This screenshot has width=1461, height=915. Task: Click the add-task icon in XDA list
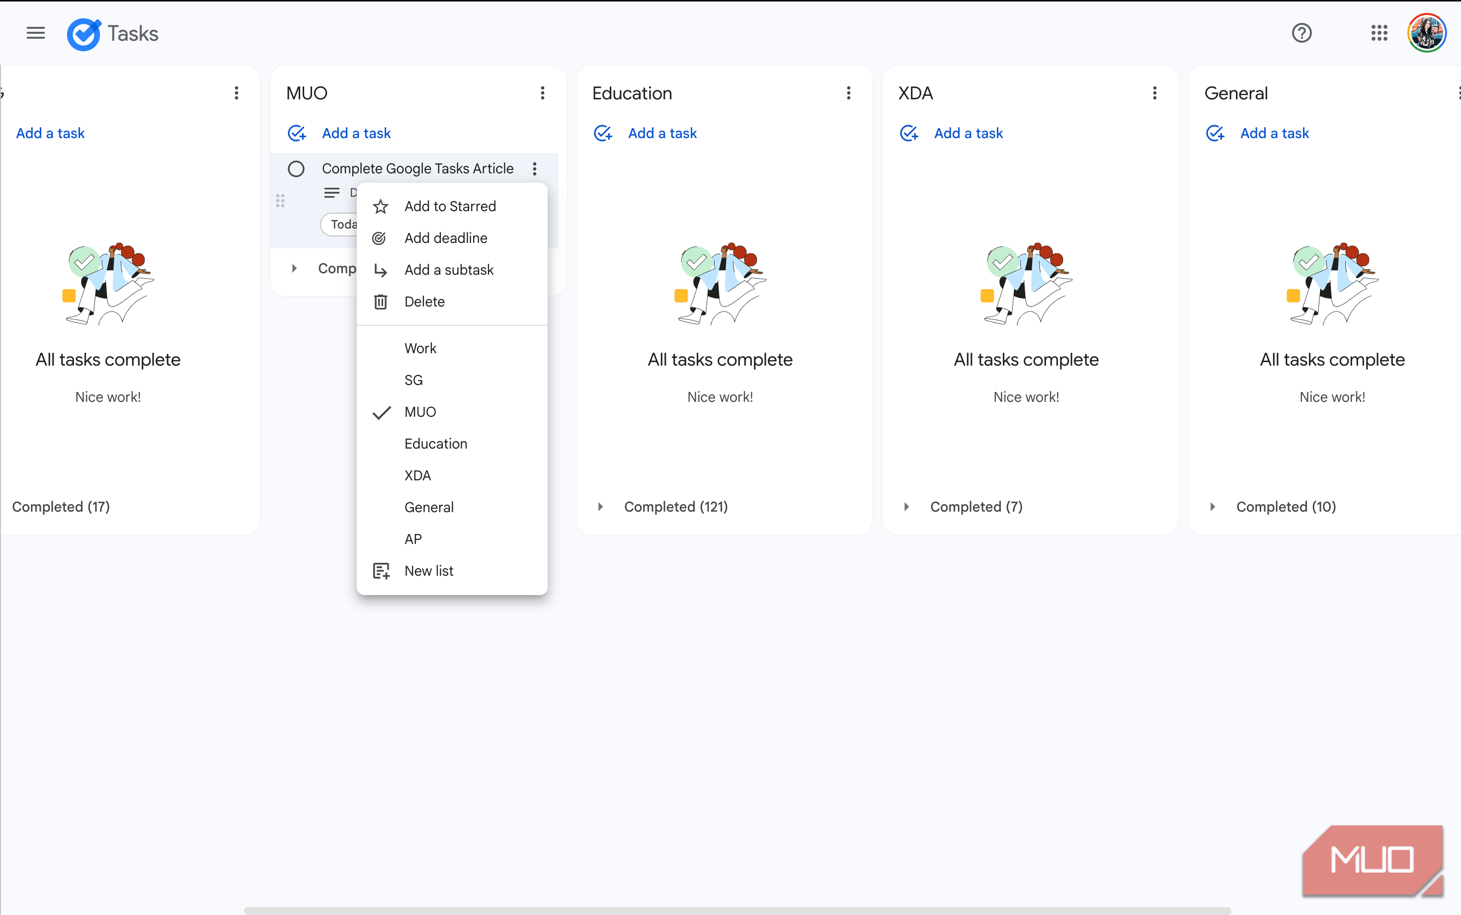pyautogui.click(x=909, y=133)
